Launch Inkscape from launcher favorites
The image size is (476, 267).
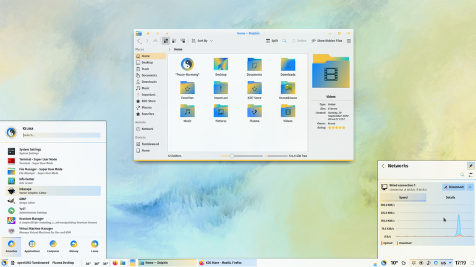pyautogui.click(x=53, y=191)
